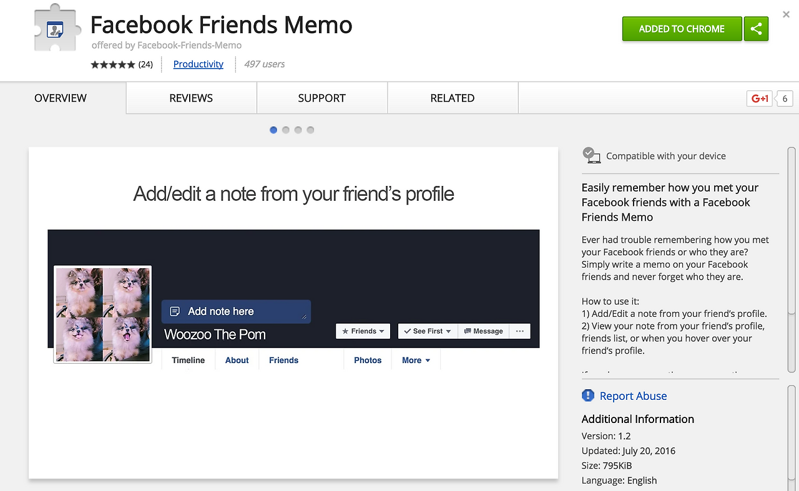The image size is (799, 491).
Task: Click the green share icon button
Action: coord(756,29)
